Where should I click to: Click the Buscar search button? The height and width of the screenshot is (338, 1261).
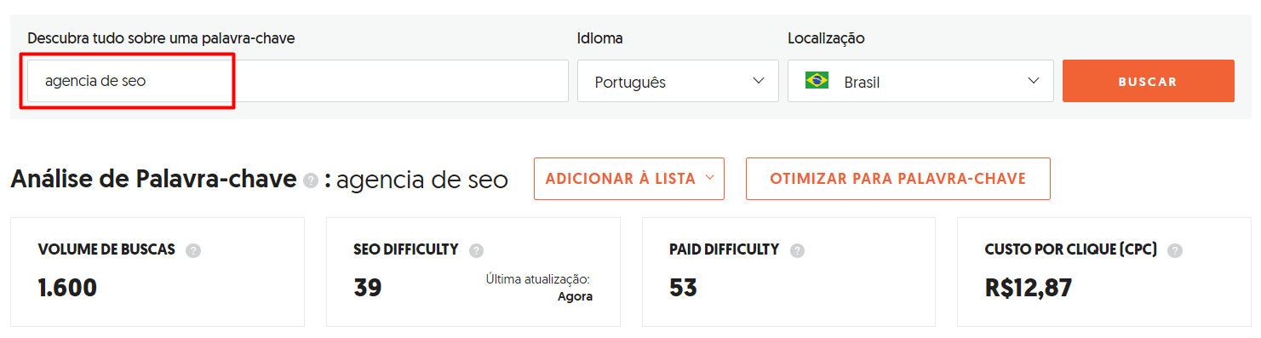pos(1148,81)
